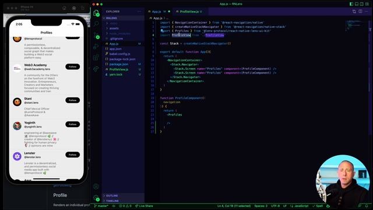
Task: Tap Stani profile avatar in simulator
Action: 17,102
